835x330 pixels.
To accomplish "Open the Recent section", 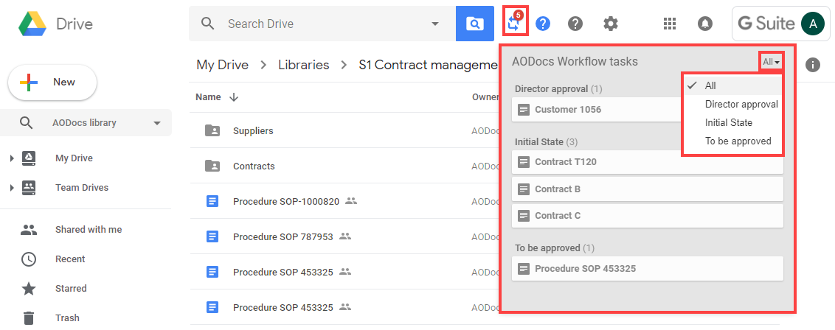I will pos(70,259).
